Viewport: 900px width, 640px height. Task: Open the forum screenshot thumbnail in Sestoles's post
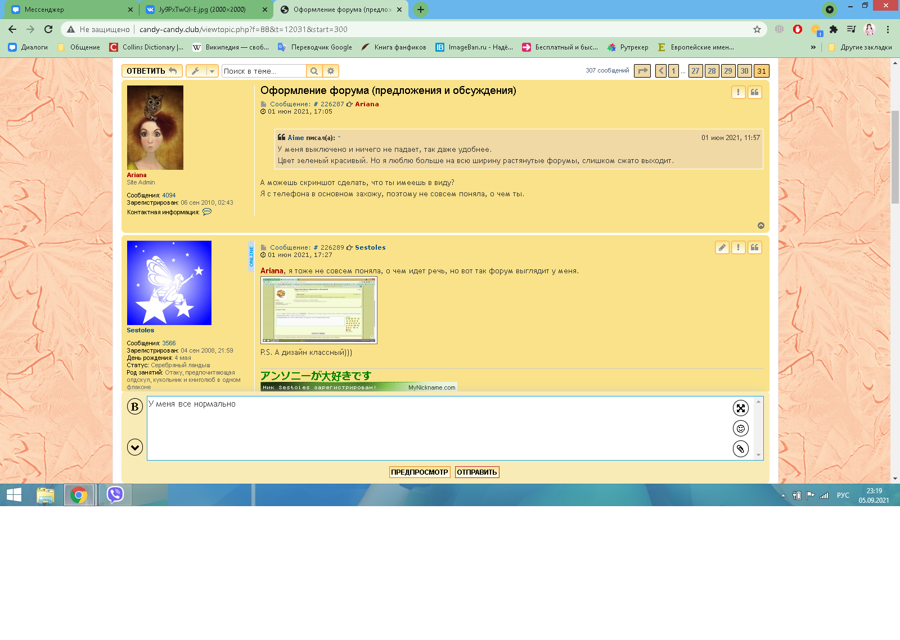pyautogui.click(x=318, y=310)
